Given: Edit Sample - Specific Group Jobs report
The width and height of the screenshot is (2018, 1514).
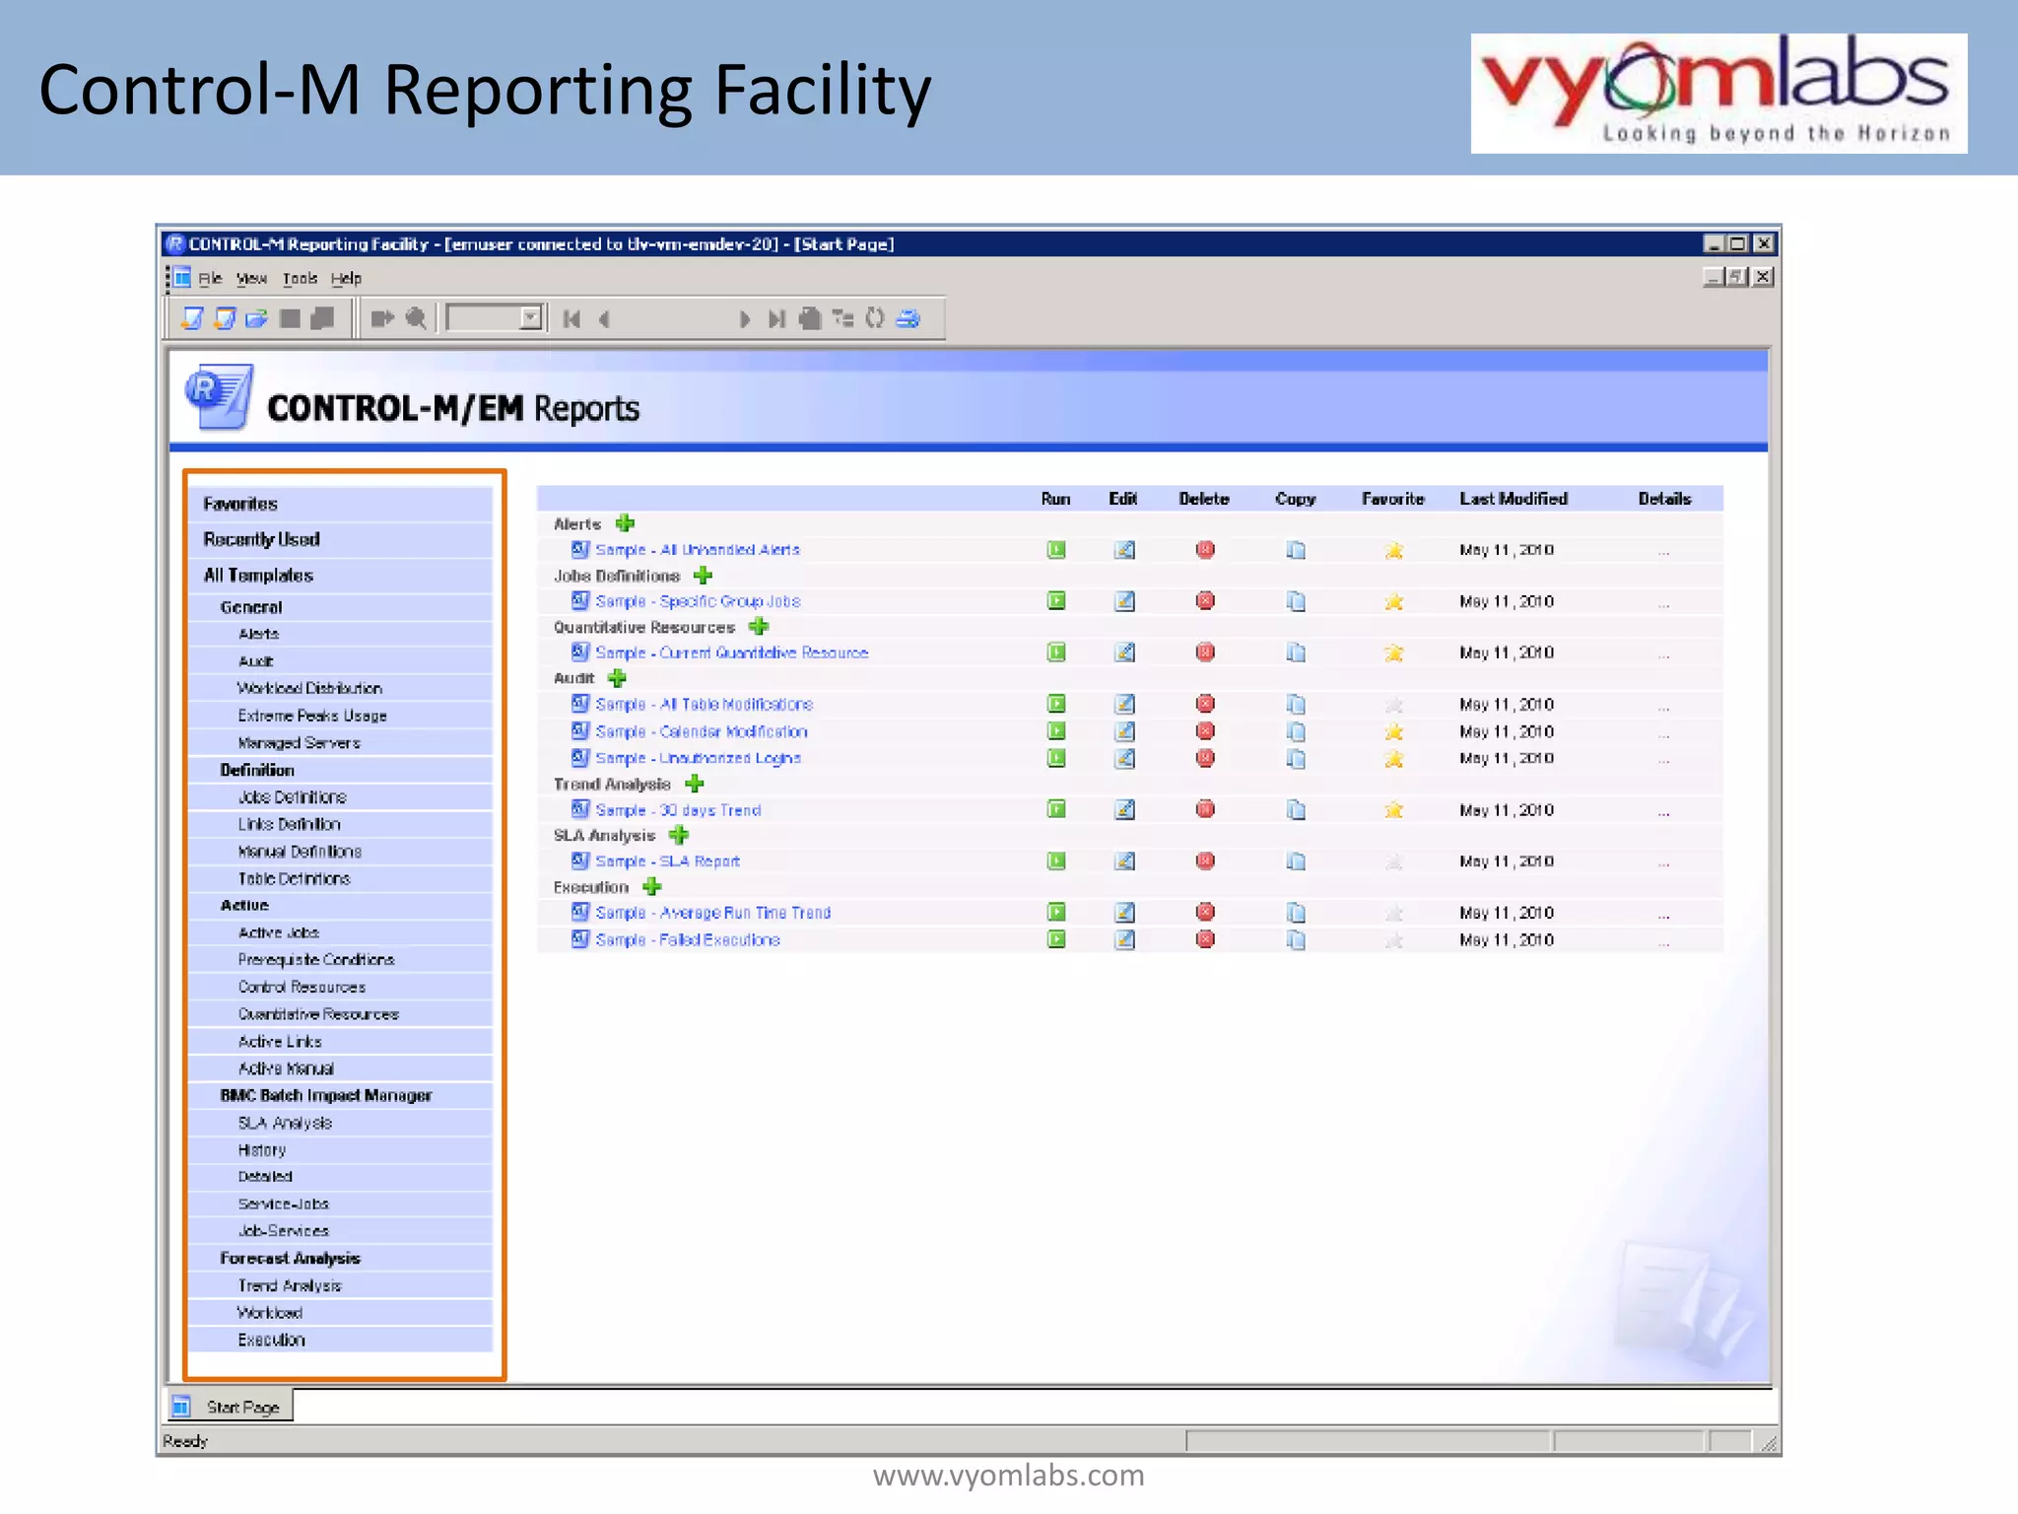Looking at the screenshot, I should click(1124, 601).
